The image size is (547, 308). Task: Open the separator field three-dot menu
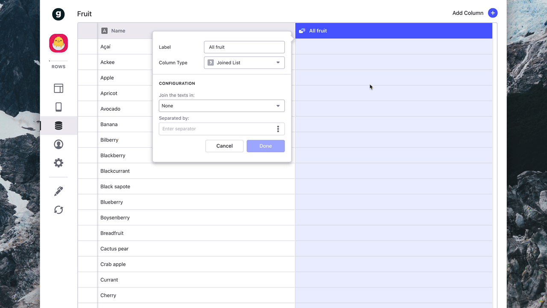point(278,129)
